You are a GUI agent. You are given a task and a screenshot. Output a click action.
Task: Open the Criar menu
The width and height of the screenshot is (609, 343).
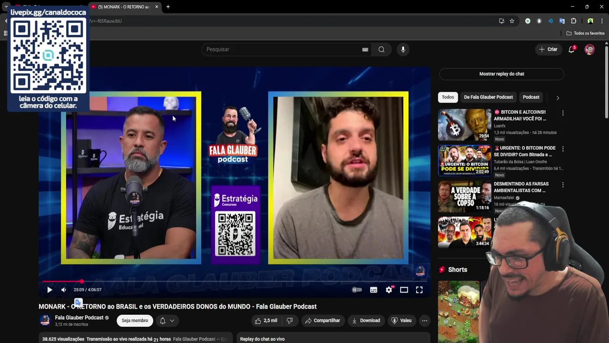pyautogui.click(x=548, y=50)
